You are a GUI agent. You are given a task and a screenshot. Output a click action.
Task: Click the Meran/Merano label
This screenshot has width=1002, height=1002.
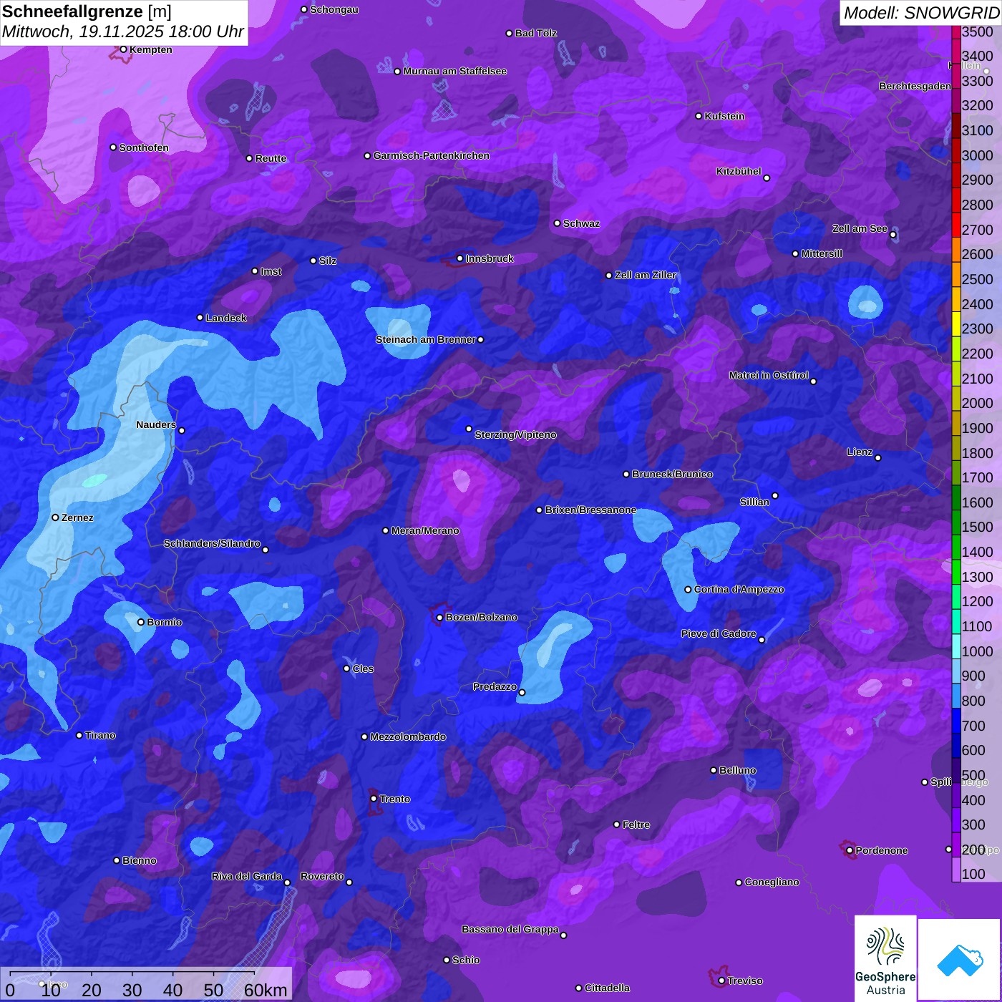[425, 530]
